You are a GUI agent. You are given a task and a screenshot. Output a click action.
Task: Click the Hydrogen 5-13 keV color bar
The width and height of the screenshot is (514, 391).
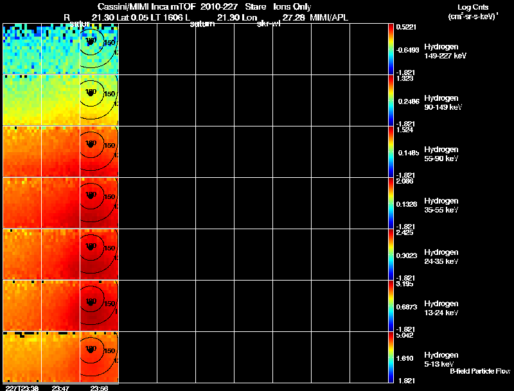coord(391,357)
